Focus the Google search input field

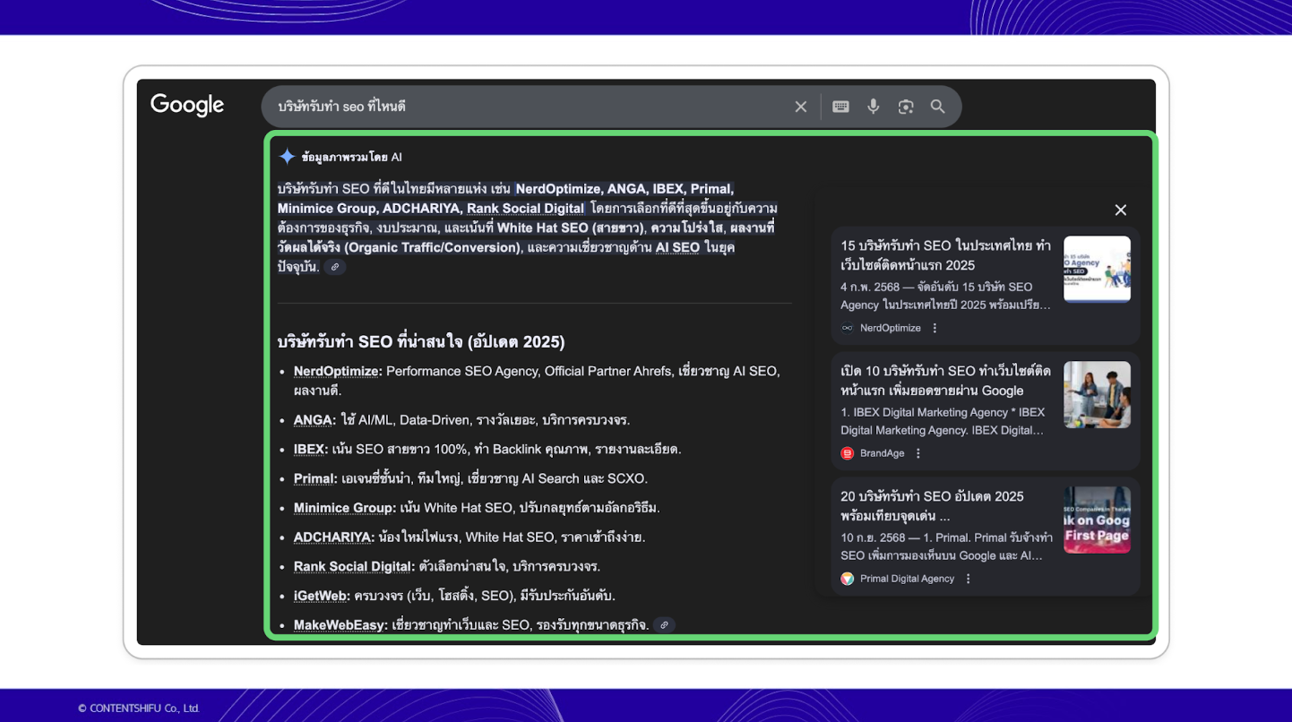(x=529, y=107)
